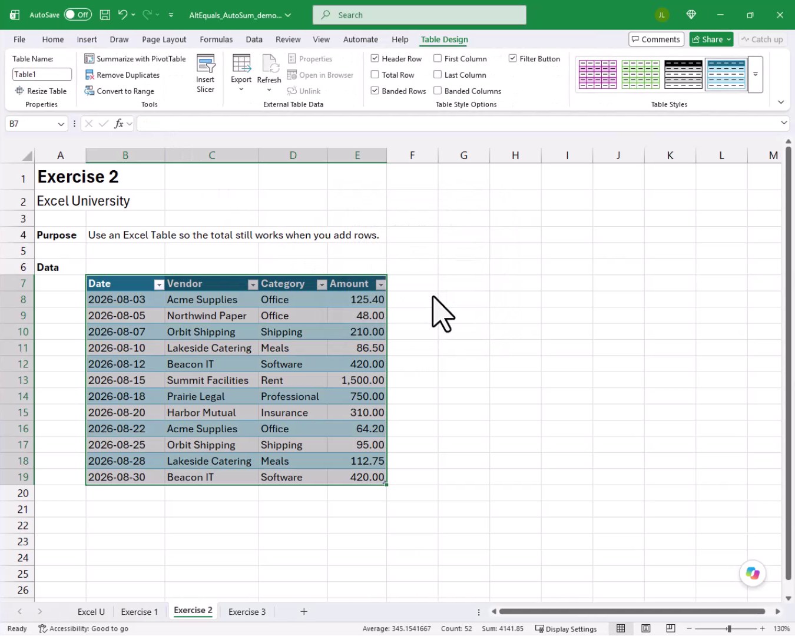This screenshot has width=795, height=636.
Task: Add a new sheet with plus icon
Action: pos(304,611)
